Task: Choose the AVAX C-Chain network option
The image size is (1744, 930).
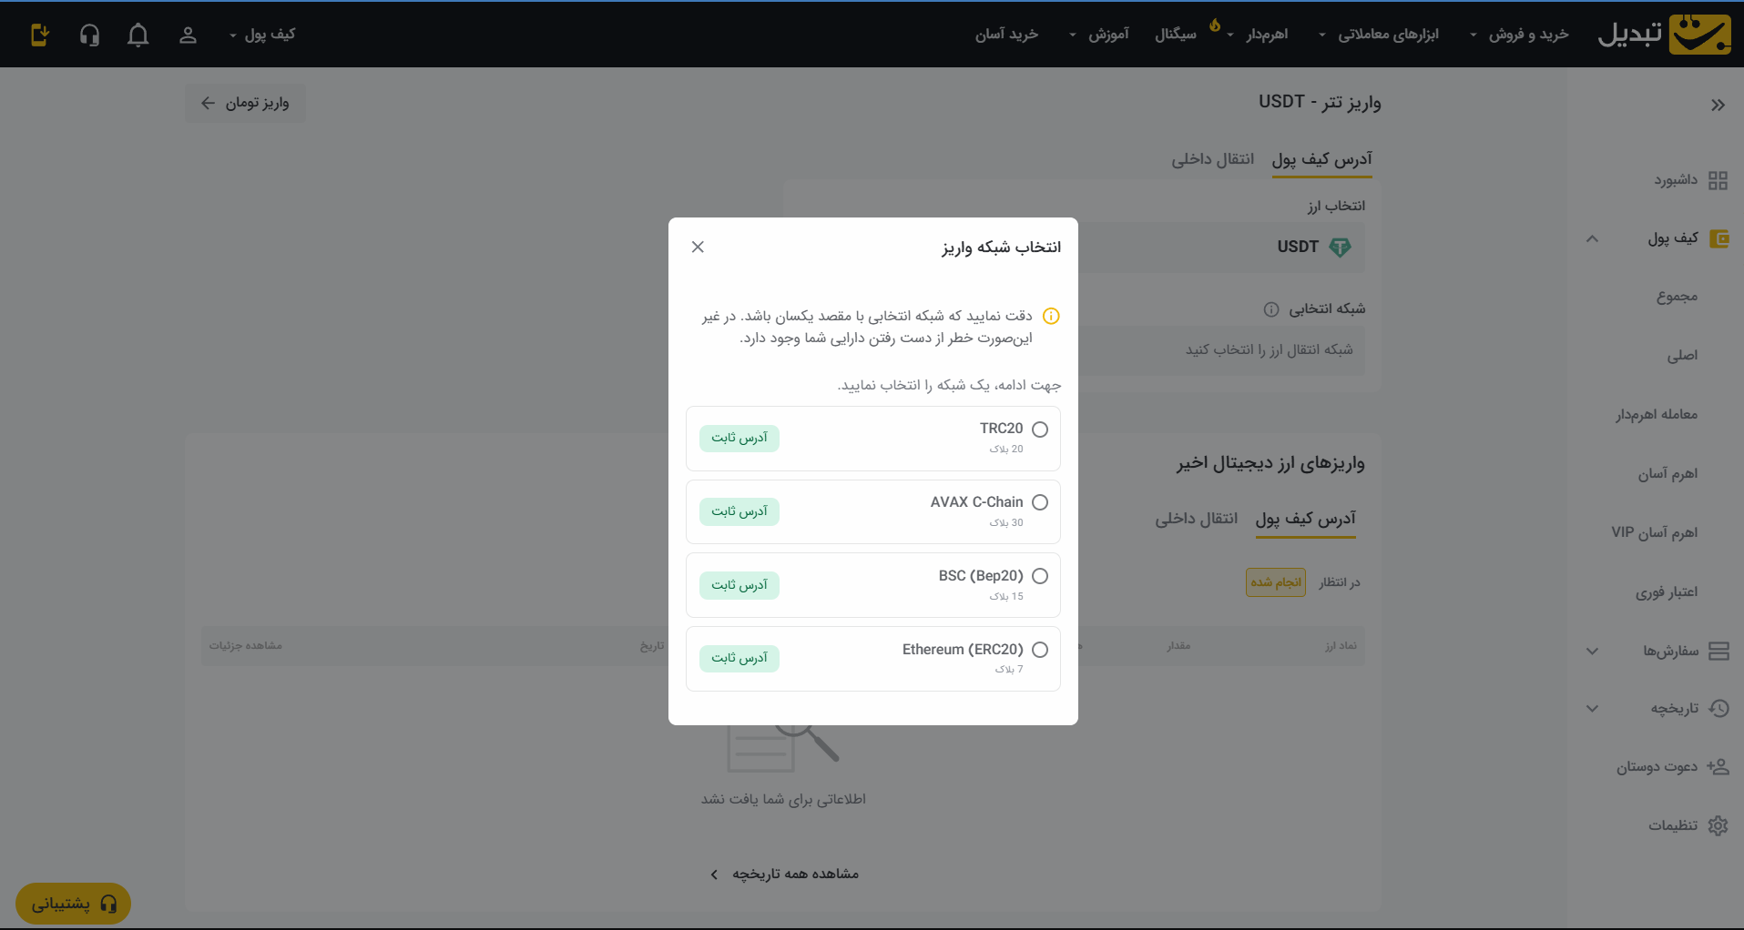Action: (x=1040, y=502)
